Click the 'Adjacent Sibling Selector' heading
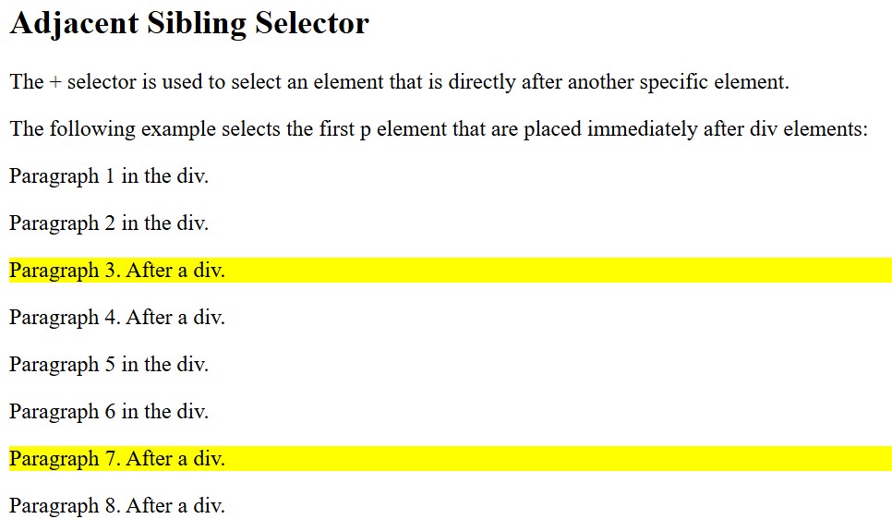This screenshot has height=519, width=892. point(189,24)
